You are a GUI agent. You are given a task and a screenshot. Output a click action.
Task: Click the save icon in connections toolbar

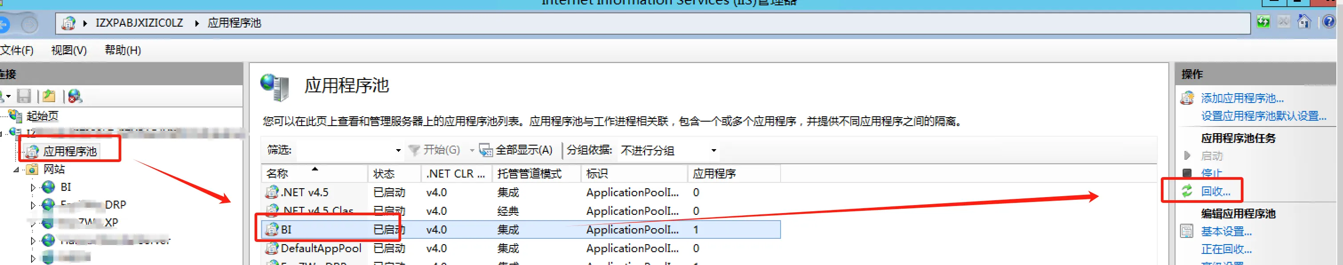pos(24,96)
